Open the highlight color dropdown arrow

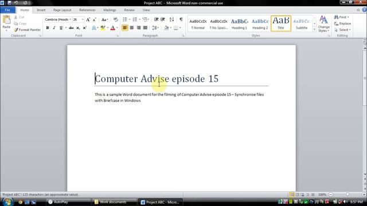click(x=107, y=28)
